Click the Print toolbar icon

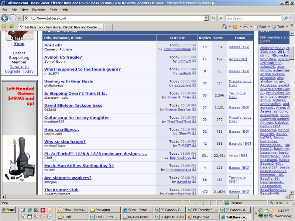click(x=246, y=27)
